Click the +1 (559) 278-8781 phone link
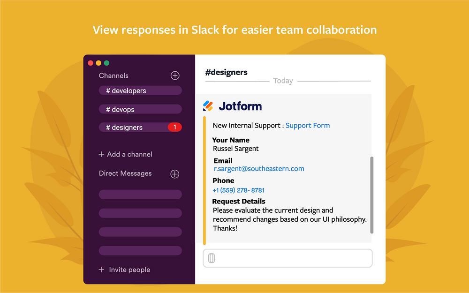 [238, 190]
